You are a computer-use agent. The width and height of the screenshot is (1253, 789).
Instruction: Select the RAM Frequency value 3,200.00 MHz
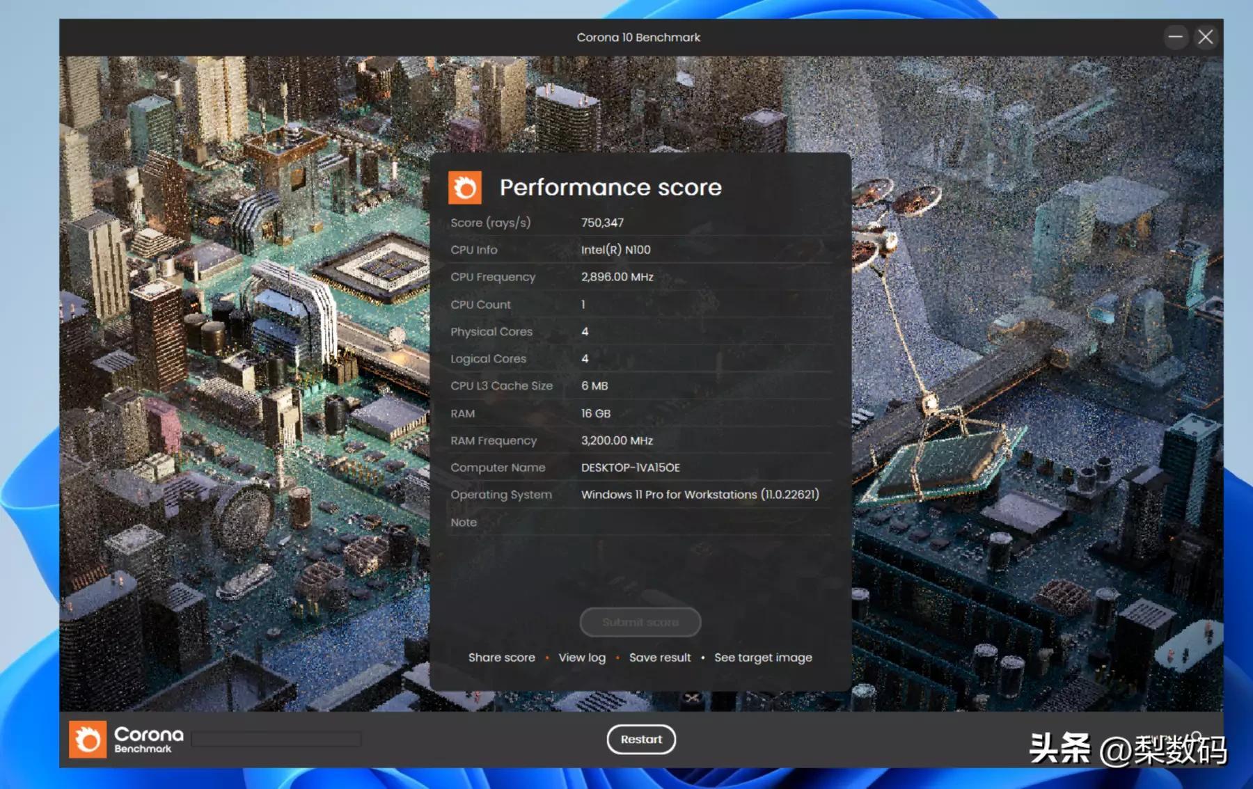pyautogui.click(x=617, y=440)
